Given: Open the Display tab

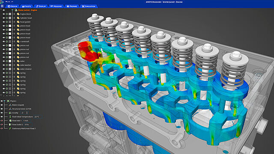Looking at the screenshot, I should 41,6.
